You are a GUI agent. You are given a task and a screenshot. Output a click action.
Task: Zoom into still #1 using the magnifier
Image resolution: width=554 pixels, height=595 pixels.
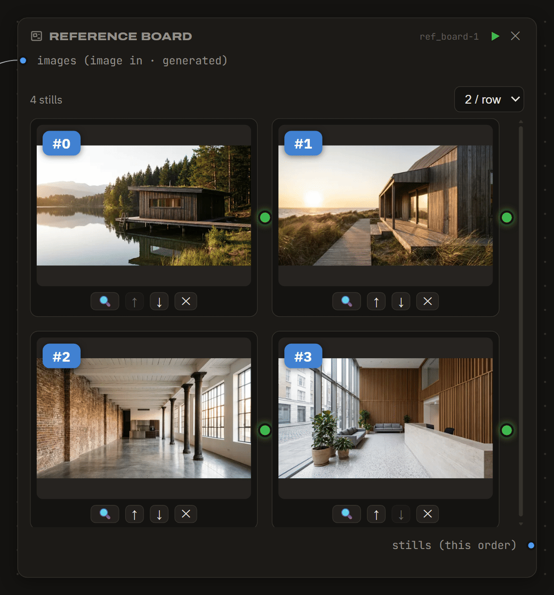347,301
